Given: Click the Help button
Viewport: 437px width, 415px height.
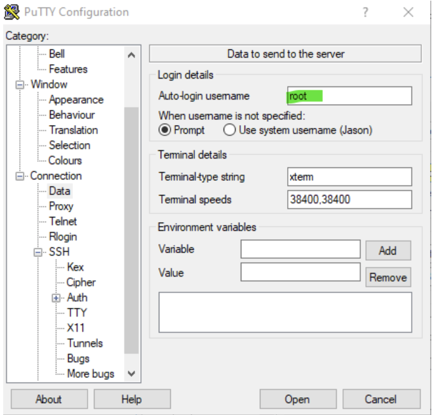Looking at the screenshot, I should pyautogui.click(x=132, y=399).
